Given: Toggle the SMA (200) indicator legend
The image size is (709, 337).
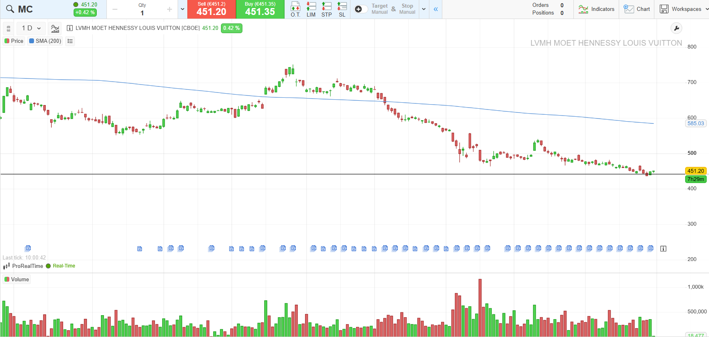Looking at the screenshot, I should pos(45,41).
